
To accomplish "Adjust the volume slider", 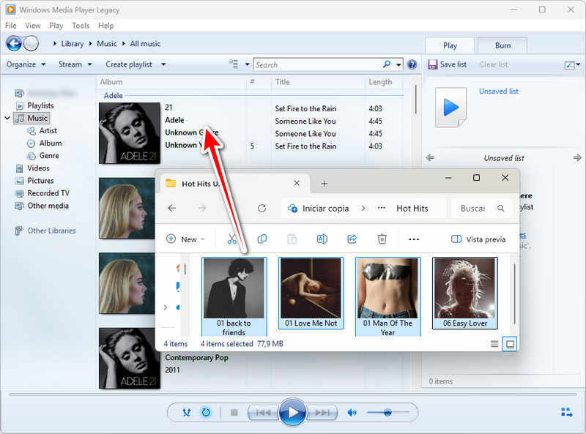I will [387, 413].
